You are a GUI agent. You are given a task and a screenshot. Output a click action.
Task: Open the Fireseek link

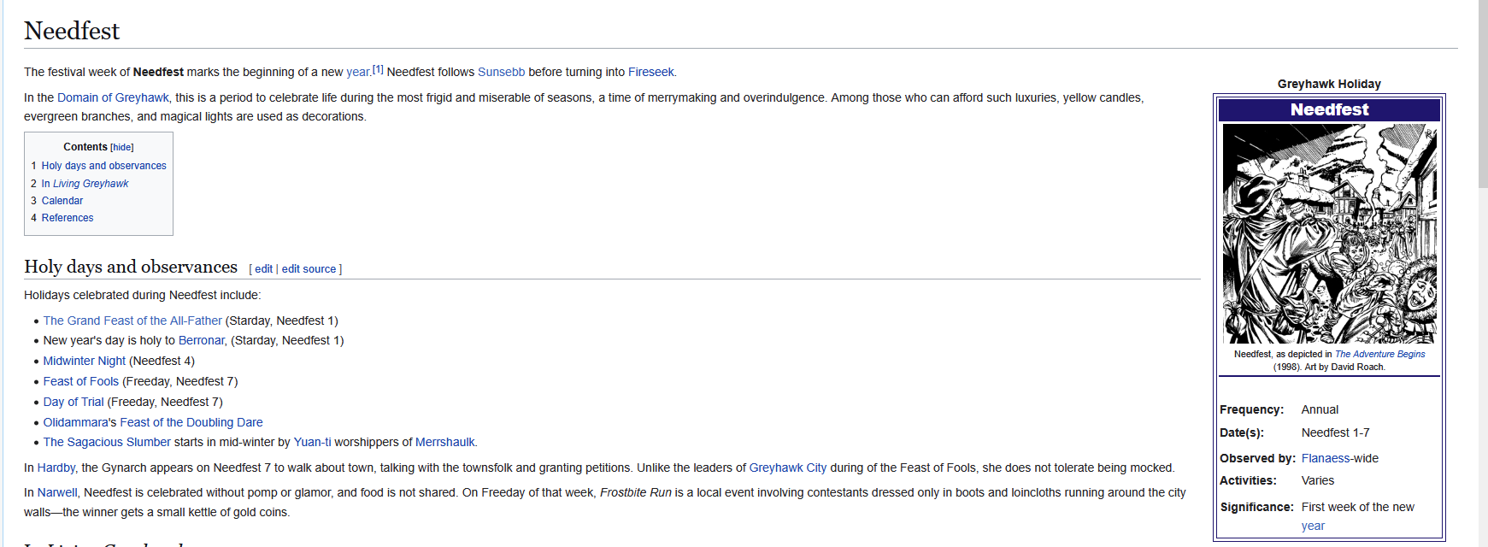pyautogui.click(x=650, y=73)
